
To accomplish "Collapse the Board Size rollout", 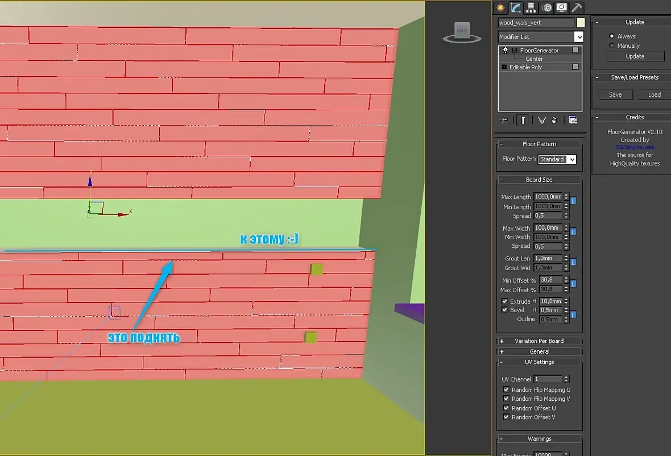I will (539, 180).
